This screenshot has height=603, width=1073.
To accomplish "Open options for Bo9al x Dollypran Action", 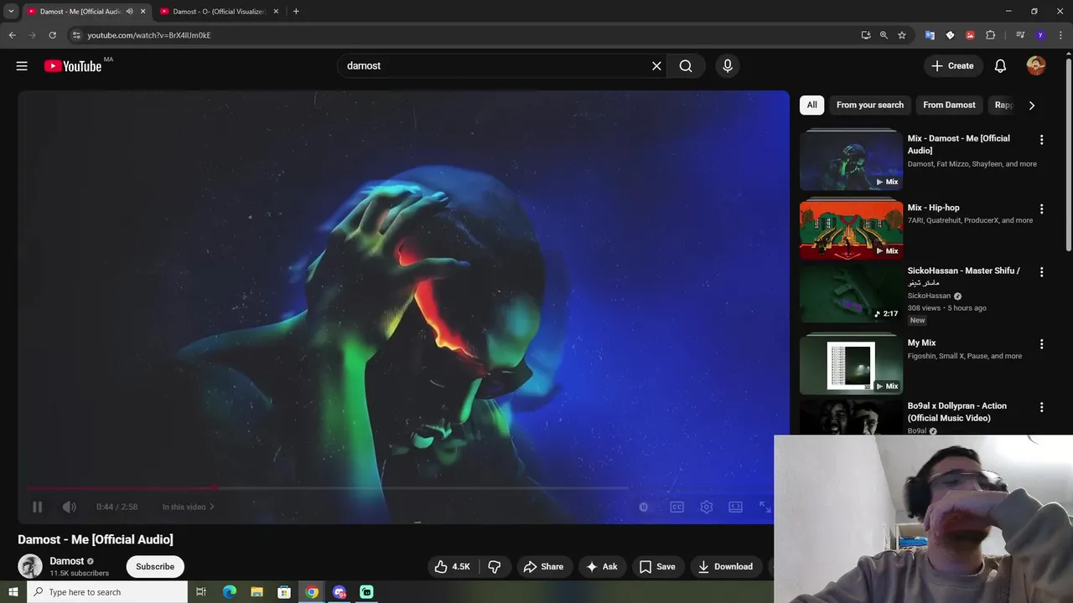I will tap(1041, 407).
